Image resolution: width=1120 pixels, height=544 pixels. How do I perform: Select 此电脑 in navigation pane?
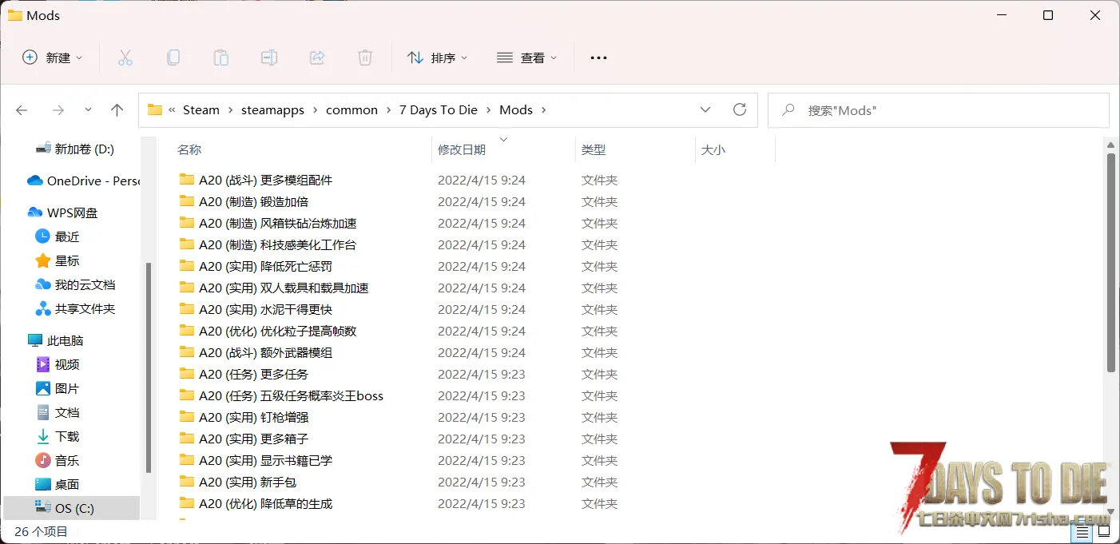pyautogui.click(x=56, y=340)
